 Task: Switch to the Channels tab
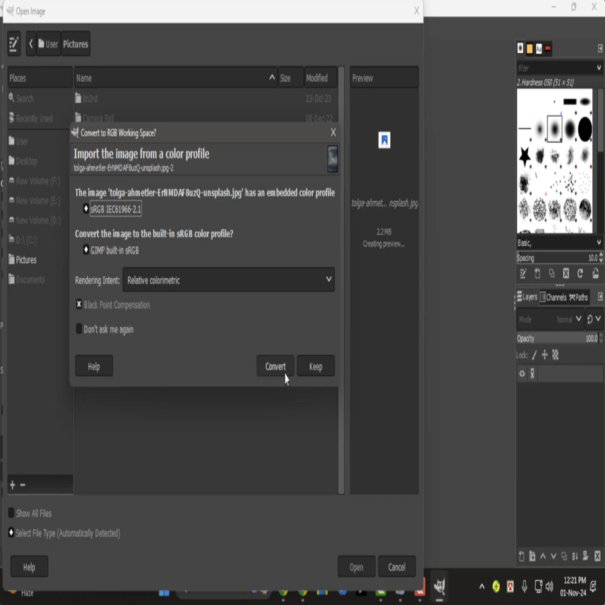tap(553, 297)
